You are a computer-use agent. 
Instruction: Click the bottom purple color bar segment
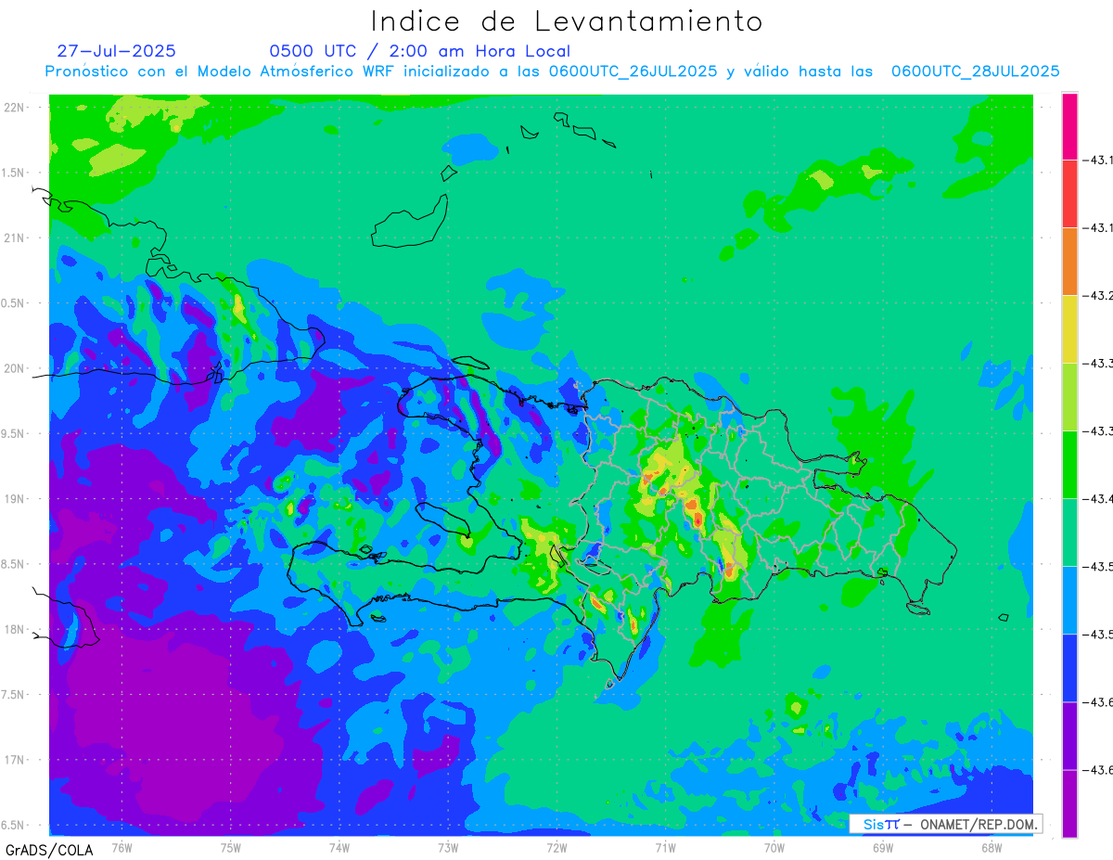click(x=1069, y=803)
